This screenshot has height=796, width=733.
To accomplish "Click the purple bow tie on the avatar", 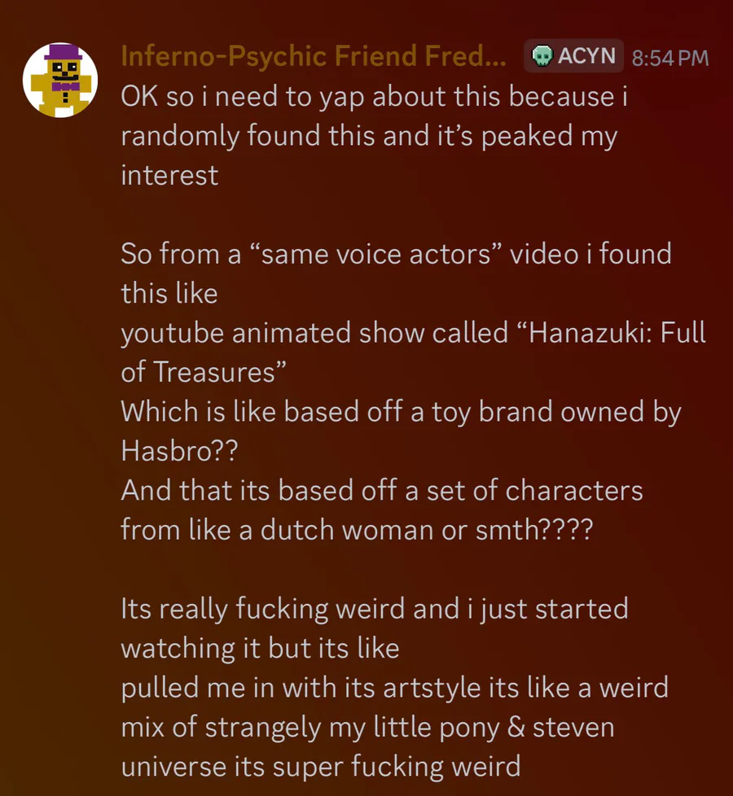I will coord(61,85).
